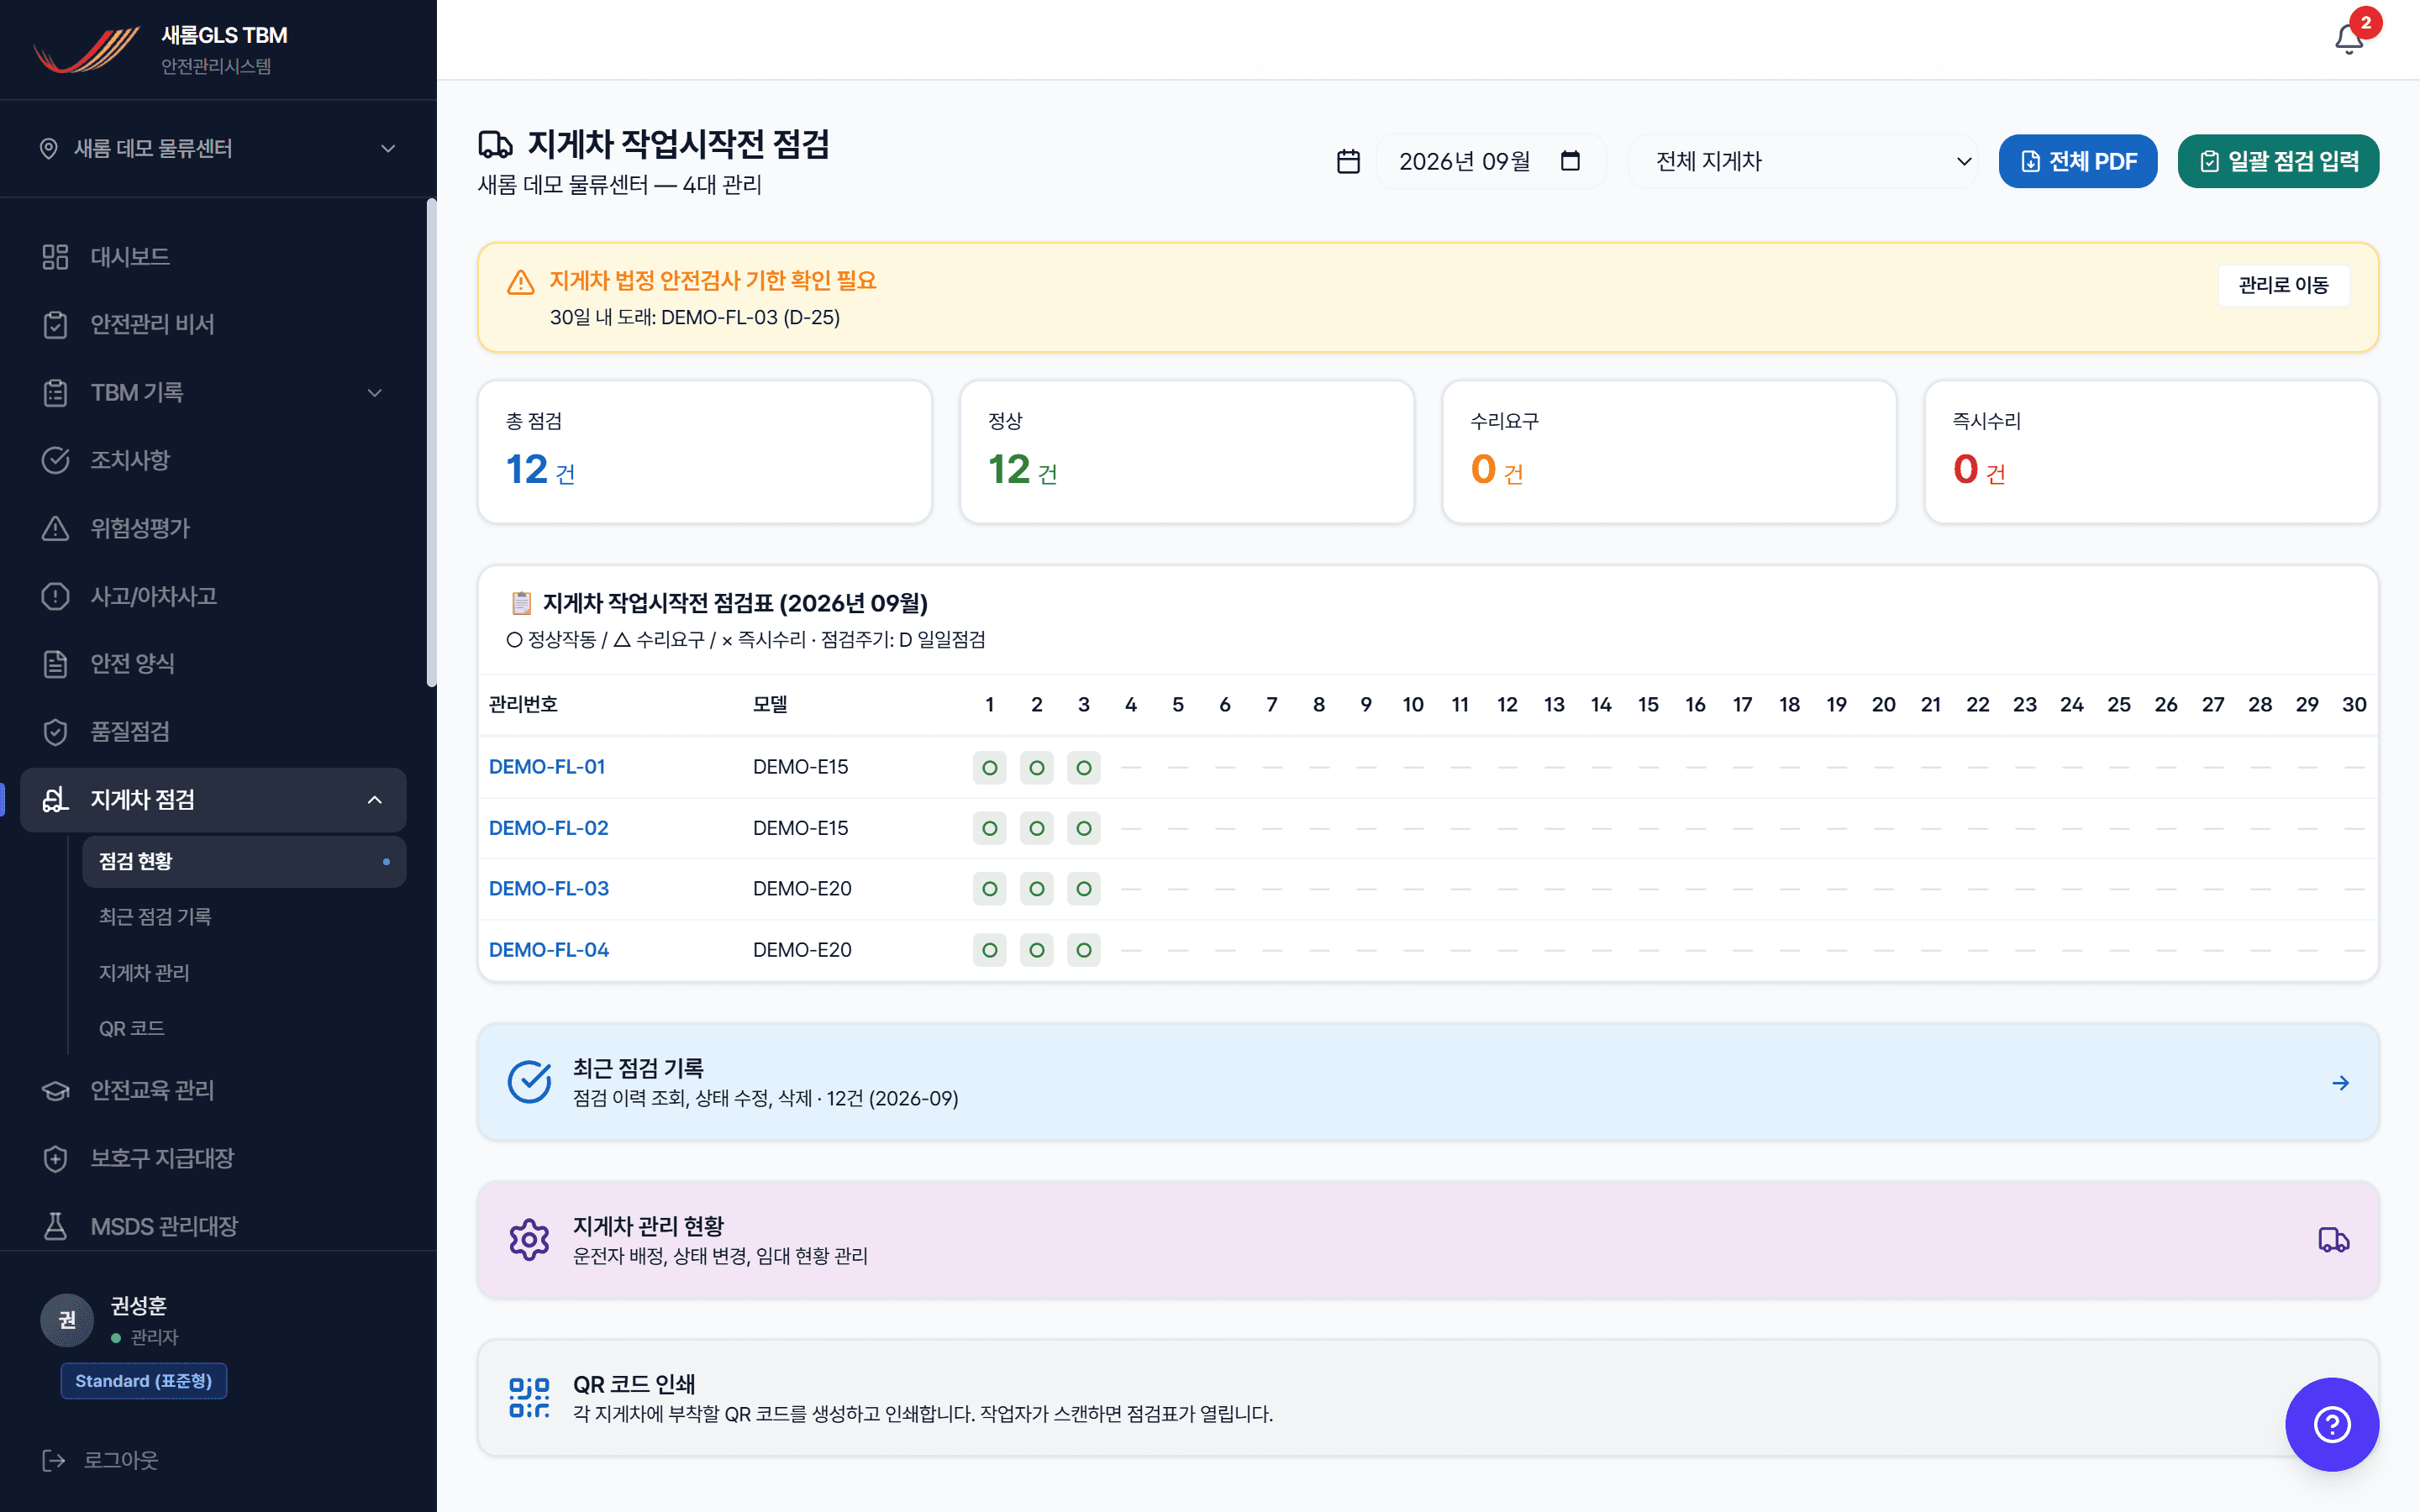
Task: Click DEMO-FL-02 day 2 status cell
Action: click(x=1036, y=828)
